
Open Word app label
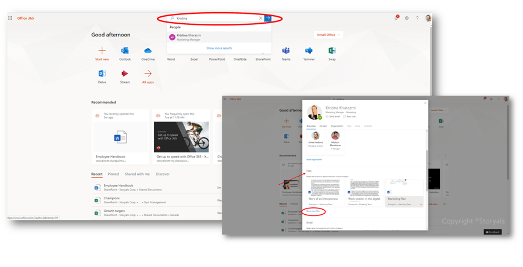click(x=171, y=59)
